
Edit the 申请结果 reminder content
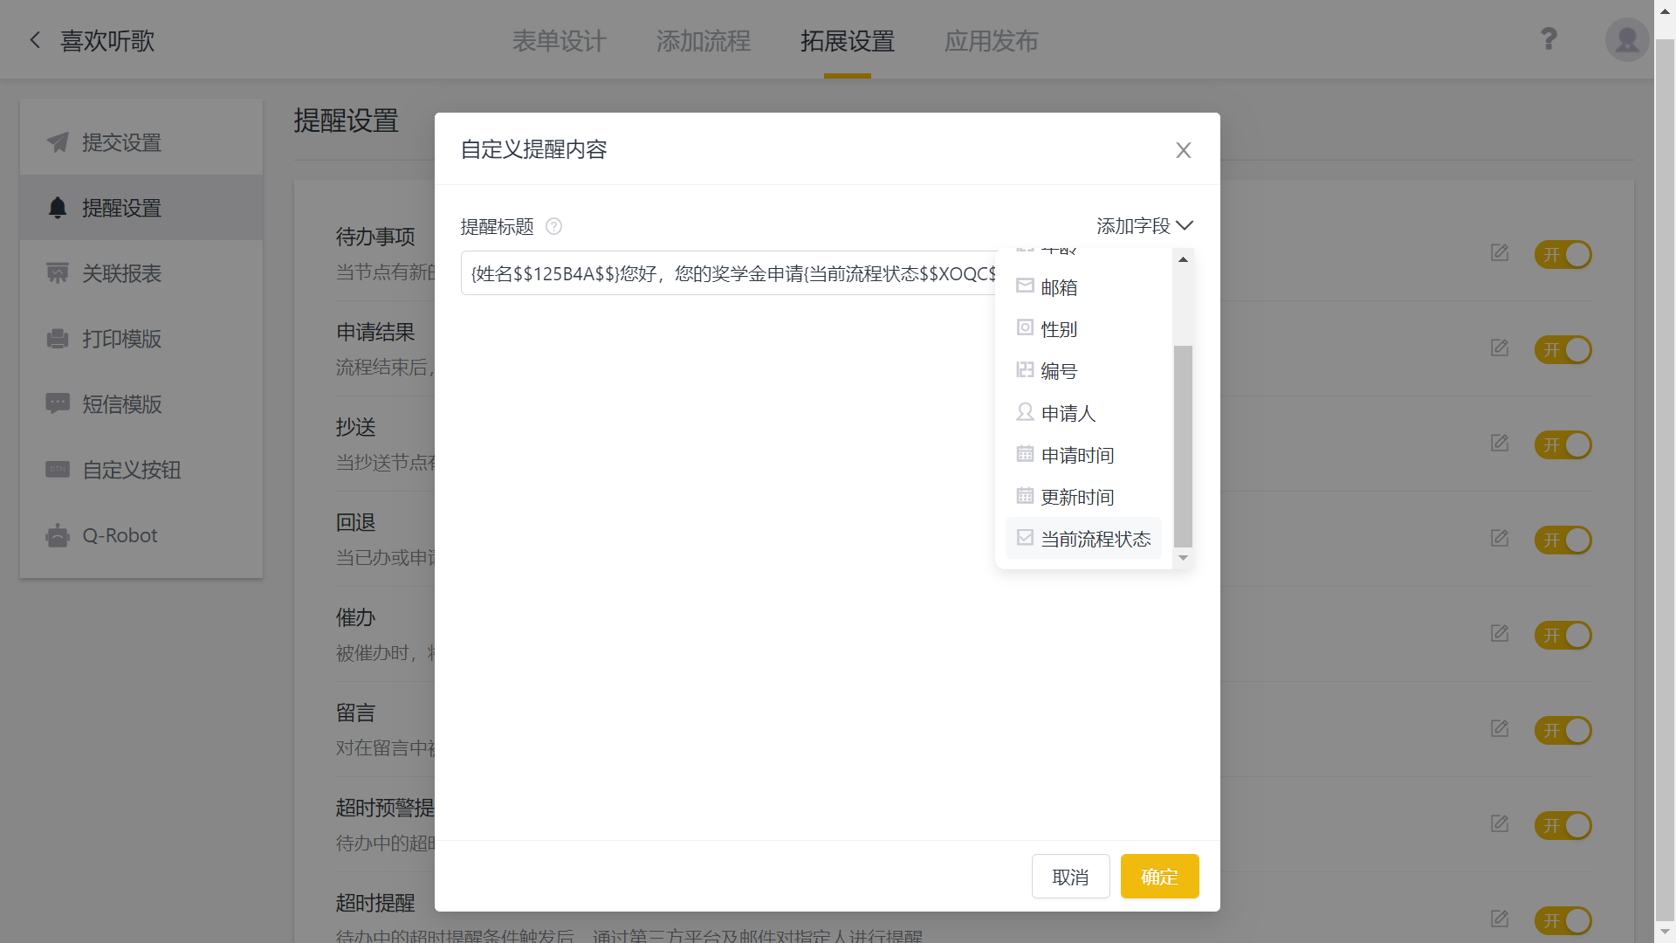click(1500, 348)
